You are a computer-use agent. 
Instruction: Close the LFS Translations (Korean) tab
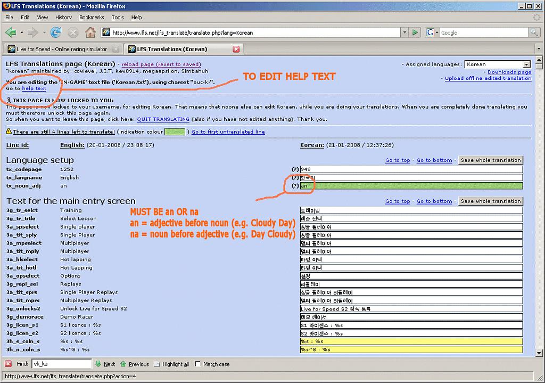coord(236,49)
